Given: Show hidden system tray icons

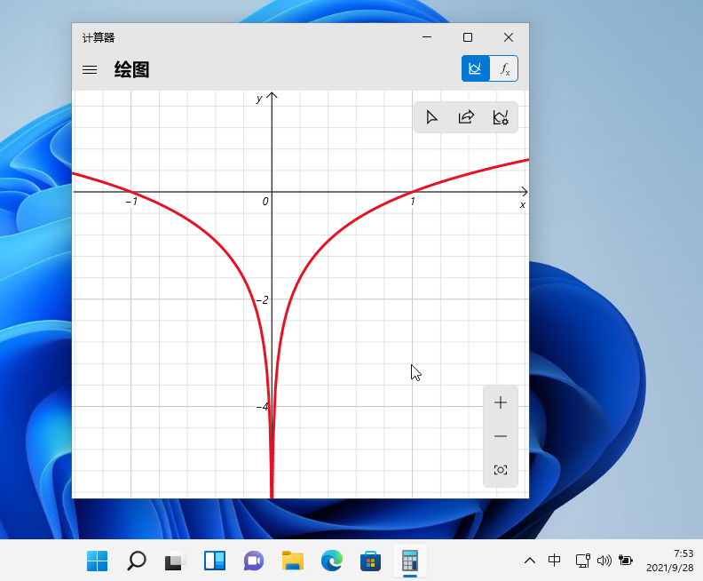Looking at the screenshot, I should 530,561.
